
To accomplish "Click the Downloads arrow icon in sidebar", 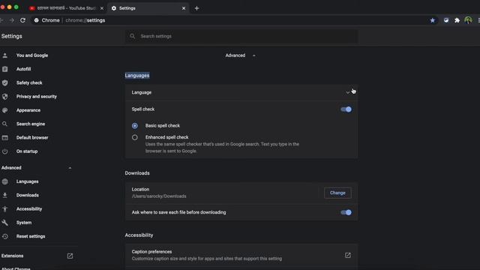I will [x=5, y=195].
